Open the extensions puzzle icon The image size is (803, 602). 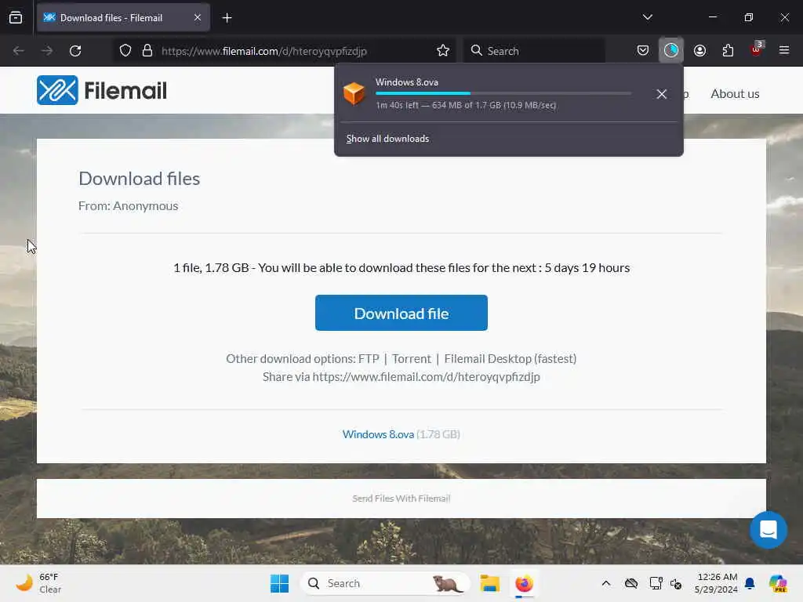coord(728,50)
